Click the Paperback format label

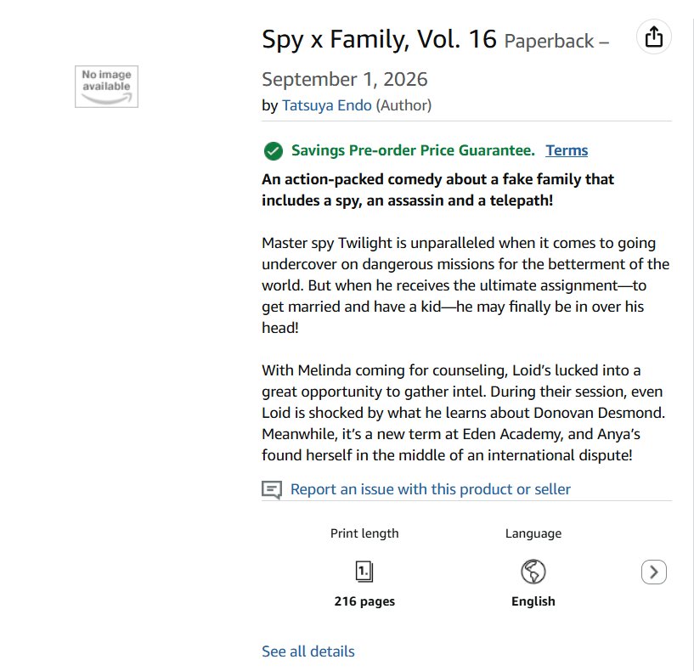click(549, 41)
